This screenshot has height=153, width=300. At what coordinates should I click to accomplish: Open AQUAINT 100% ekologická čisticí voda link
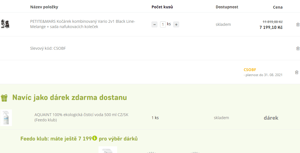[x=81, y=117]
